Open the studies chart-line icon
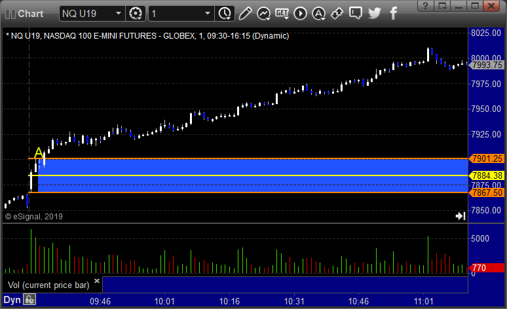This screenshot has height=309, width=507. coord(264,14)
